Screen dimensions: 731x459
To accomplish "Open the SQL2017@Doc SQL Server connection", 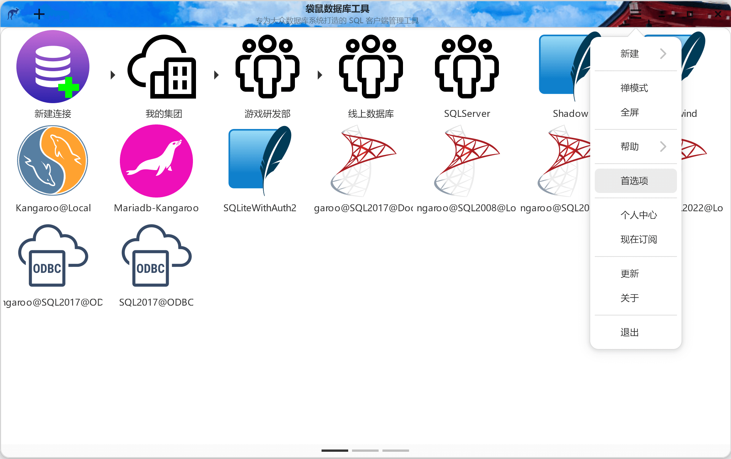I will (x=363, y=161).
